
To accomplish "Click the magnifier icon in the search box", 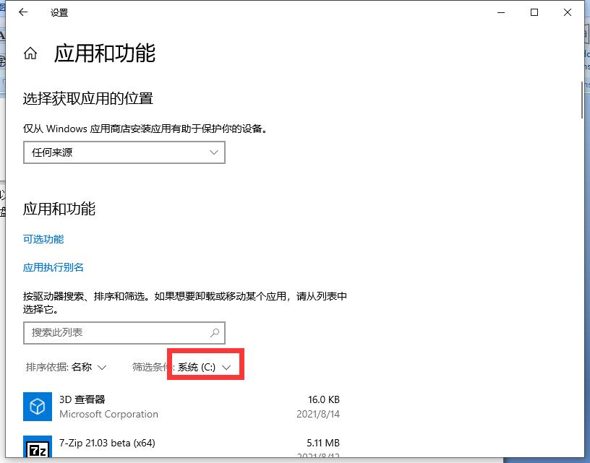I will (213, 333).
